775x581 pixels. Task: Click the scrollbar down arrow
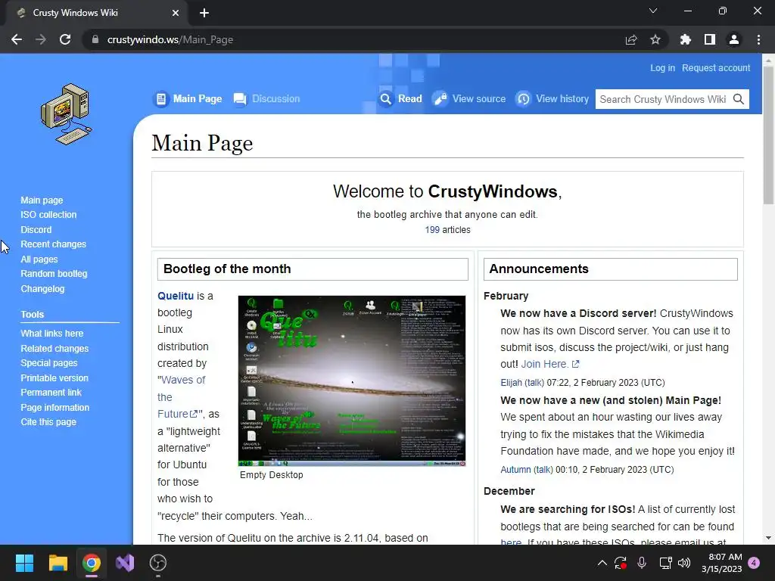[768, 538]
